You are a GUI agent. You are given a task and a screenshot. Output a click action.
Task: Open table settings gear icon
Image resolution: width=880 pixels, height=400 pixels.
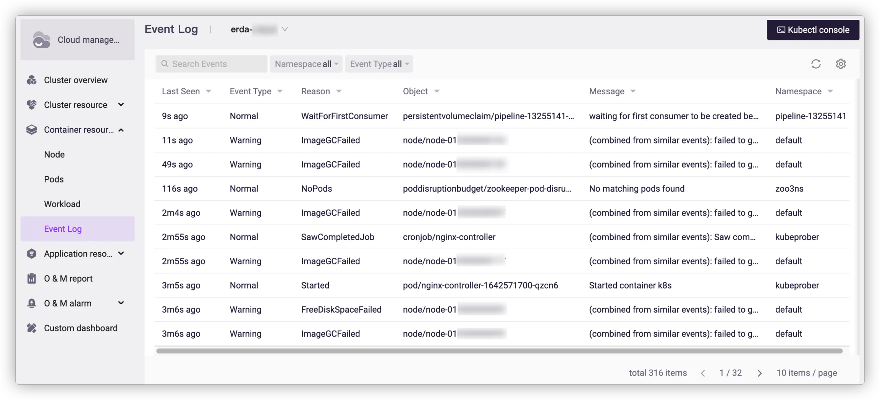tap(841, 64)
